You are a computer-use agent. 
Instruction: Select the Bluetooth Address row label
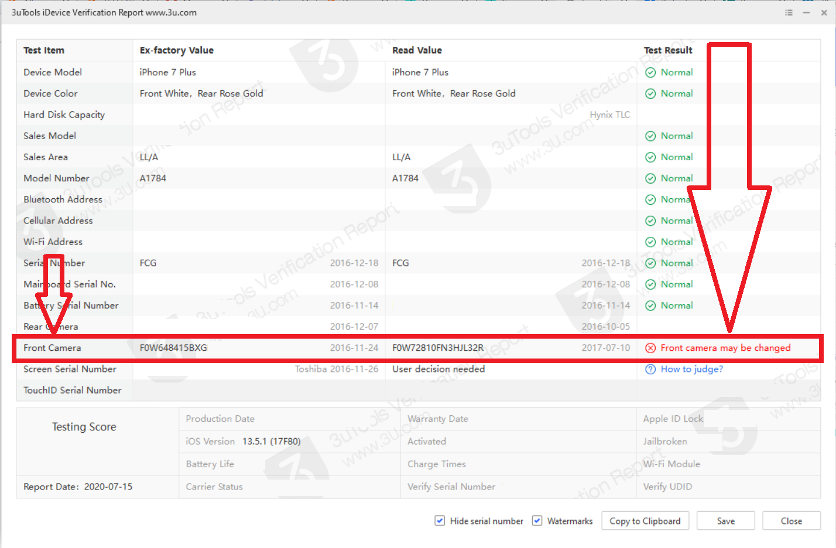click(x=63, y=199)
